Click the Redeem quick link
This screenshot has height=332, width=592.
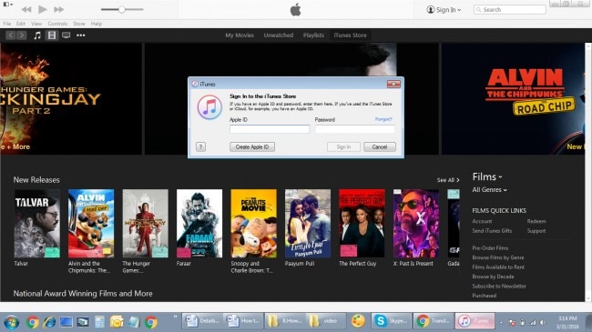(x=536, y=221)
